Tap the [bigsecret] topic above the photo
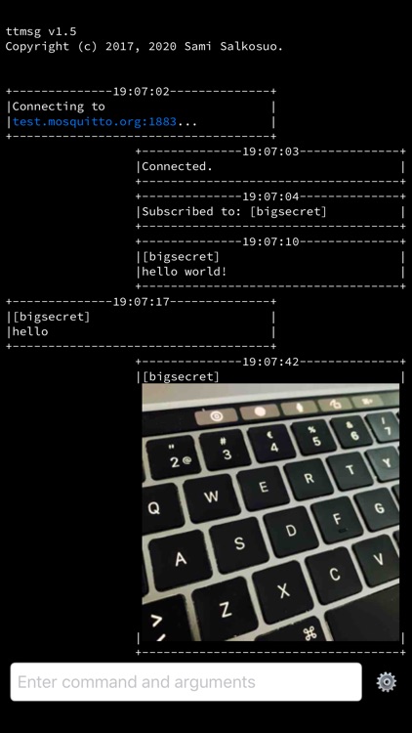The height and width of the screenshot is (733, 412). pyautogui.click(x=181, y=376)
